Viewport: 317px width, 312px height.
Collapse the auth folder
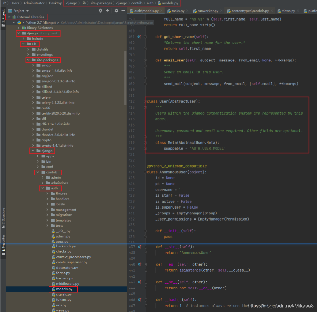43,188
